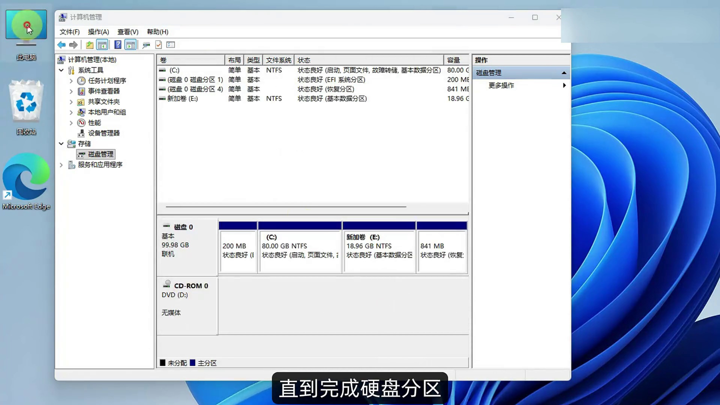Screen dimensions: 720x405
Task: Select 共享文件夹 folder icon in tree
Action: 81,101
